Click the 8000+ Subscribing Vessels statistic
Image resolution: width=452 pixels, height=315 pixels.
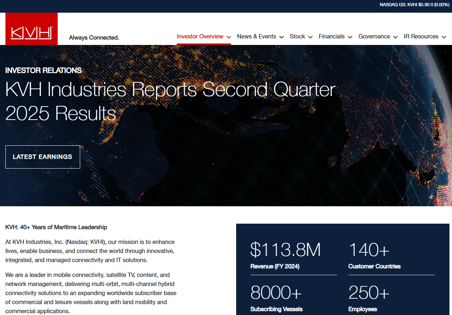(276, 293)
